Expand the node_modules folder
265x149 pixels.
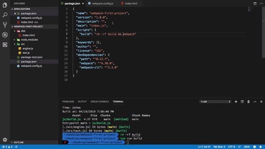click(x=14, y=40)
